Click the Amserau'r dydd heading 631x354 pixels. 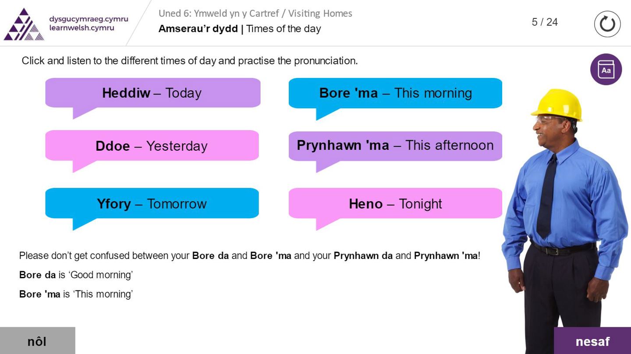(x=240, y=29)
